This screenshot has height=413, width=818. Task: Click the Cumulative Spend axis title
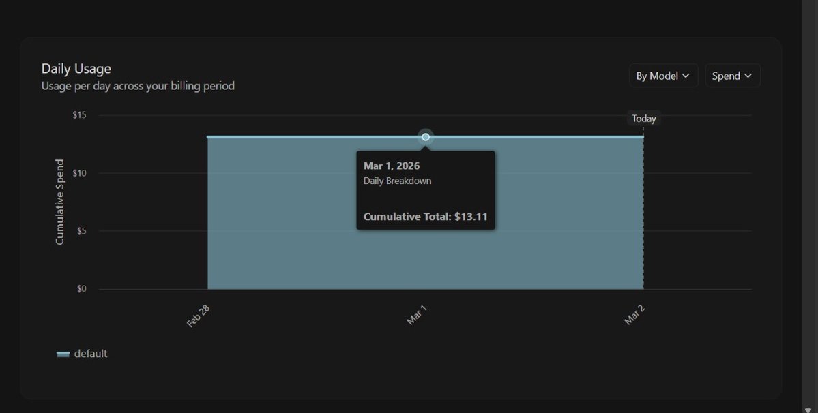(x=59, y=202)
